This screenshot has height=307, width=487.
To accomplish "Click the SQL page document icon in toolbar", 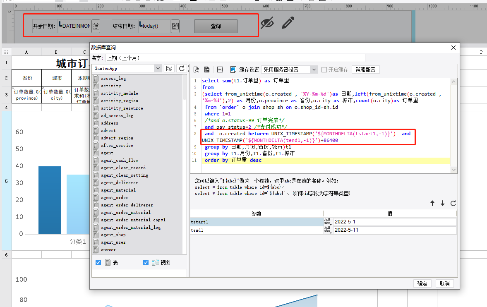I will coord(207,70).
